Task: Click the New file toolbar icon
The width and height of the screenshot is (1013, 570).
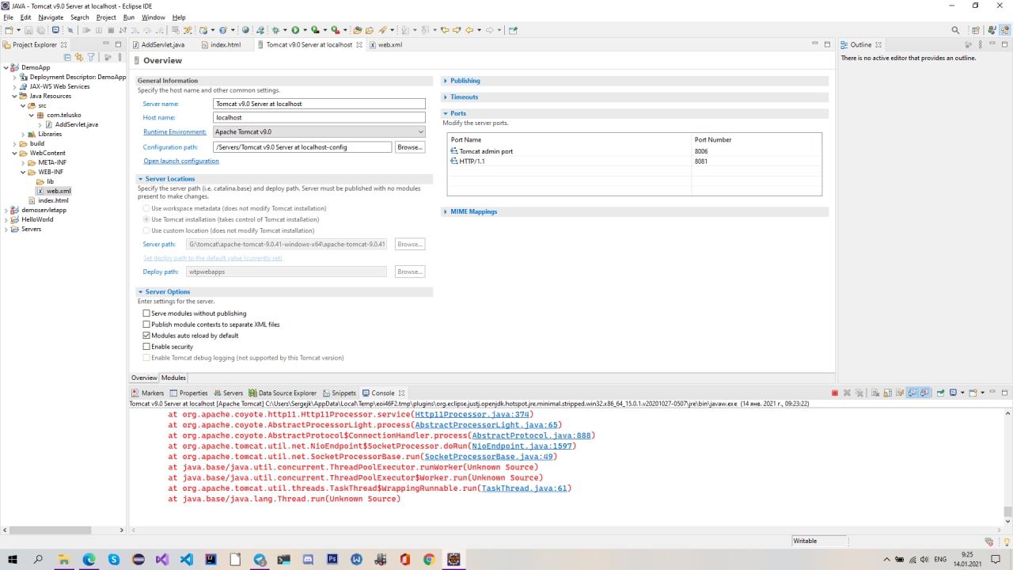Action: [x=8, y=30]
